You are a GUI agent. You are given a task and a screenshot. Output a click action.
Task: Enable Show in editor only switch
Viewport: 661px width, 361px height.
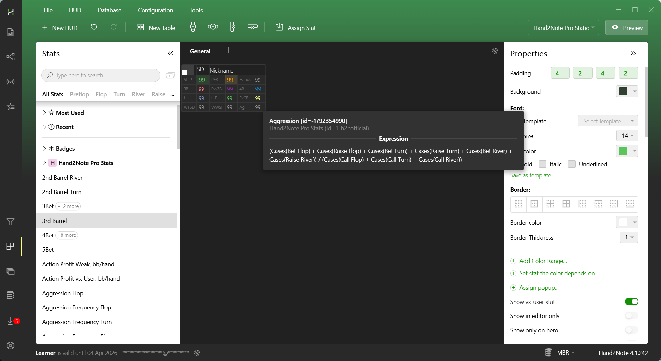tap(631, 316)
